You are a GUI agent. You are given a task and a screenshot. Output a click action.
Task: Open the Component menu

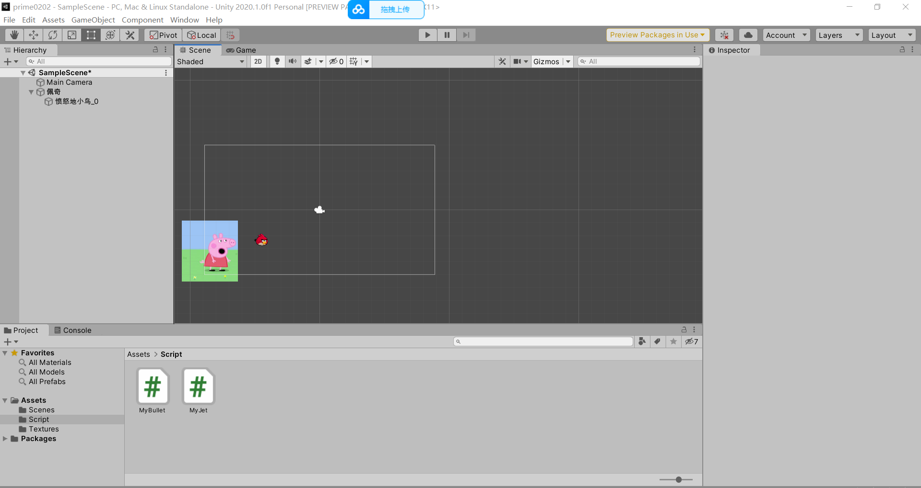pos(142,20)
